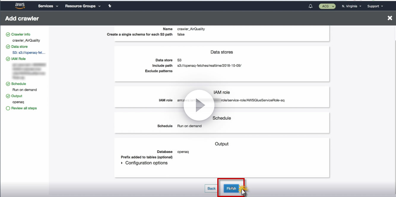Image resolution: width=396 pixels, height=197 pixels.
Task: Click the Data stores section heading
Action: (x=222, y=52)
